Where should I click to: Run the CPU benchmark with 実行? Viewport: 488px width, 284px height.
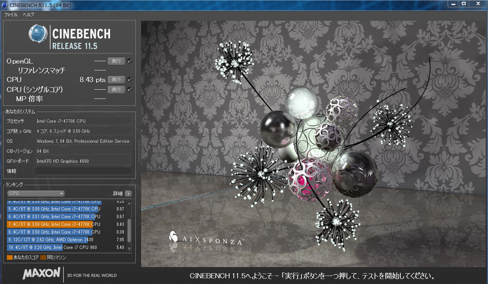coord(116,80)
